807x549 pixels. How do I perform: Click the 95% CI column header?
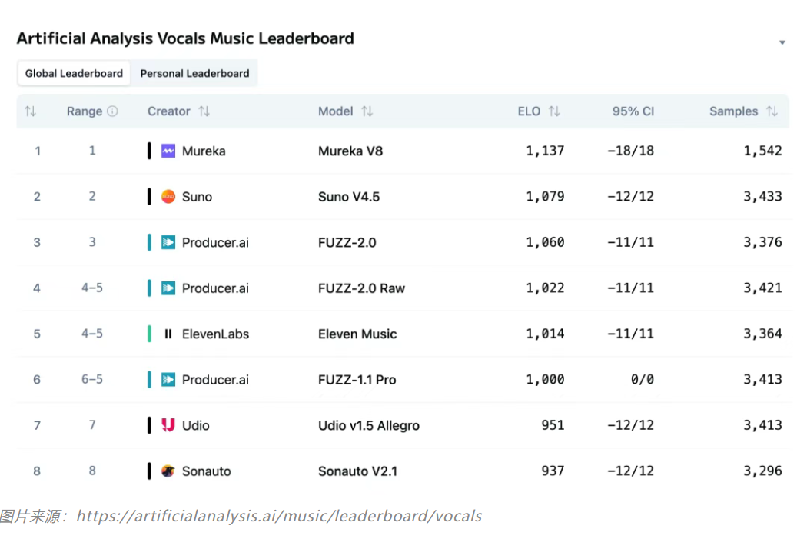(x=633, y=111)
